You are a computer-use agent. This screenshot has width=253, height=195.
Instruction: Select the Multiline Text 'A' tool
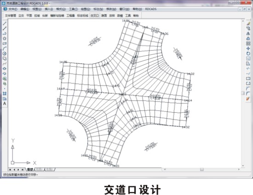[5, 103]
